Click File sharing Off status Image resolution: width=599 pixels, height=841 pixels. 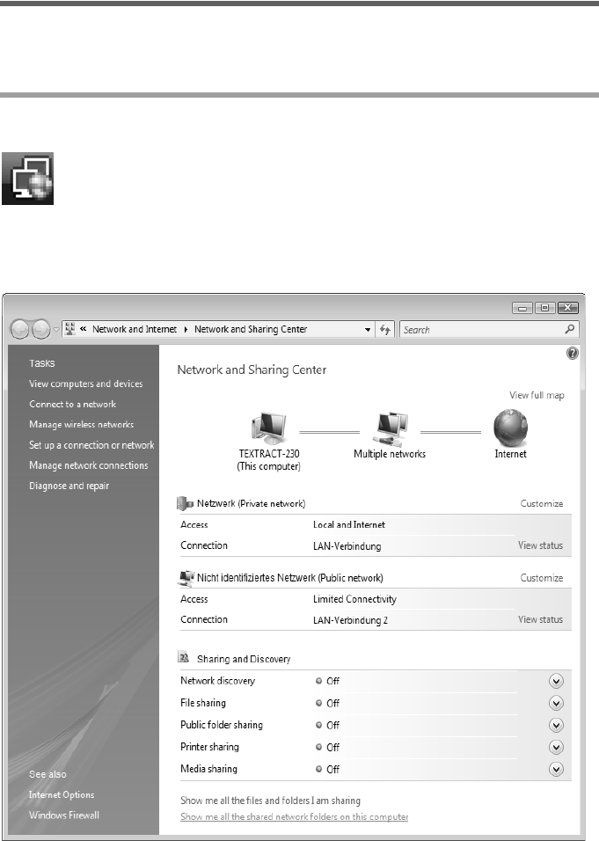pyautogui.click(x=328, y=703)
